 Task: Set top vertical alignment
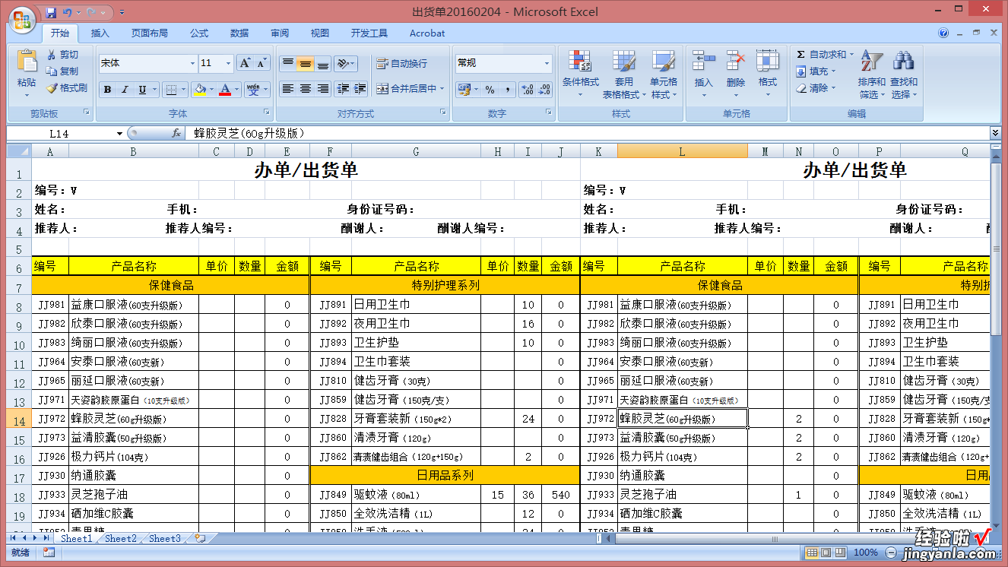point(287,64)
